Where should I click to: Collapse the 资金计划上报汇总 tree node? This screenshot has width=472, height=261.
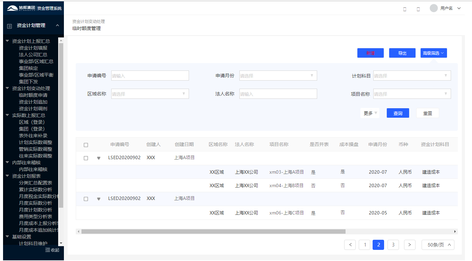pyautogui.click(x=7, y=41)
